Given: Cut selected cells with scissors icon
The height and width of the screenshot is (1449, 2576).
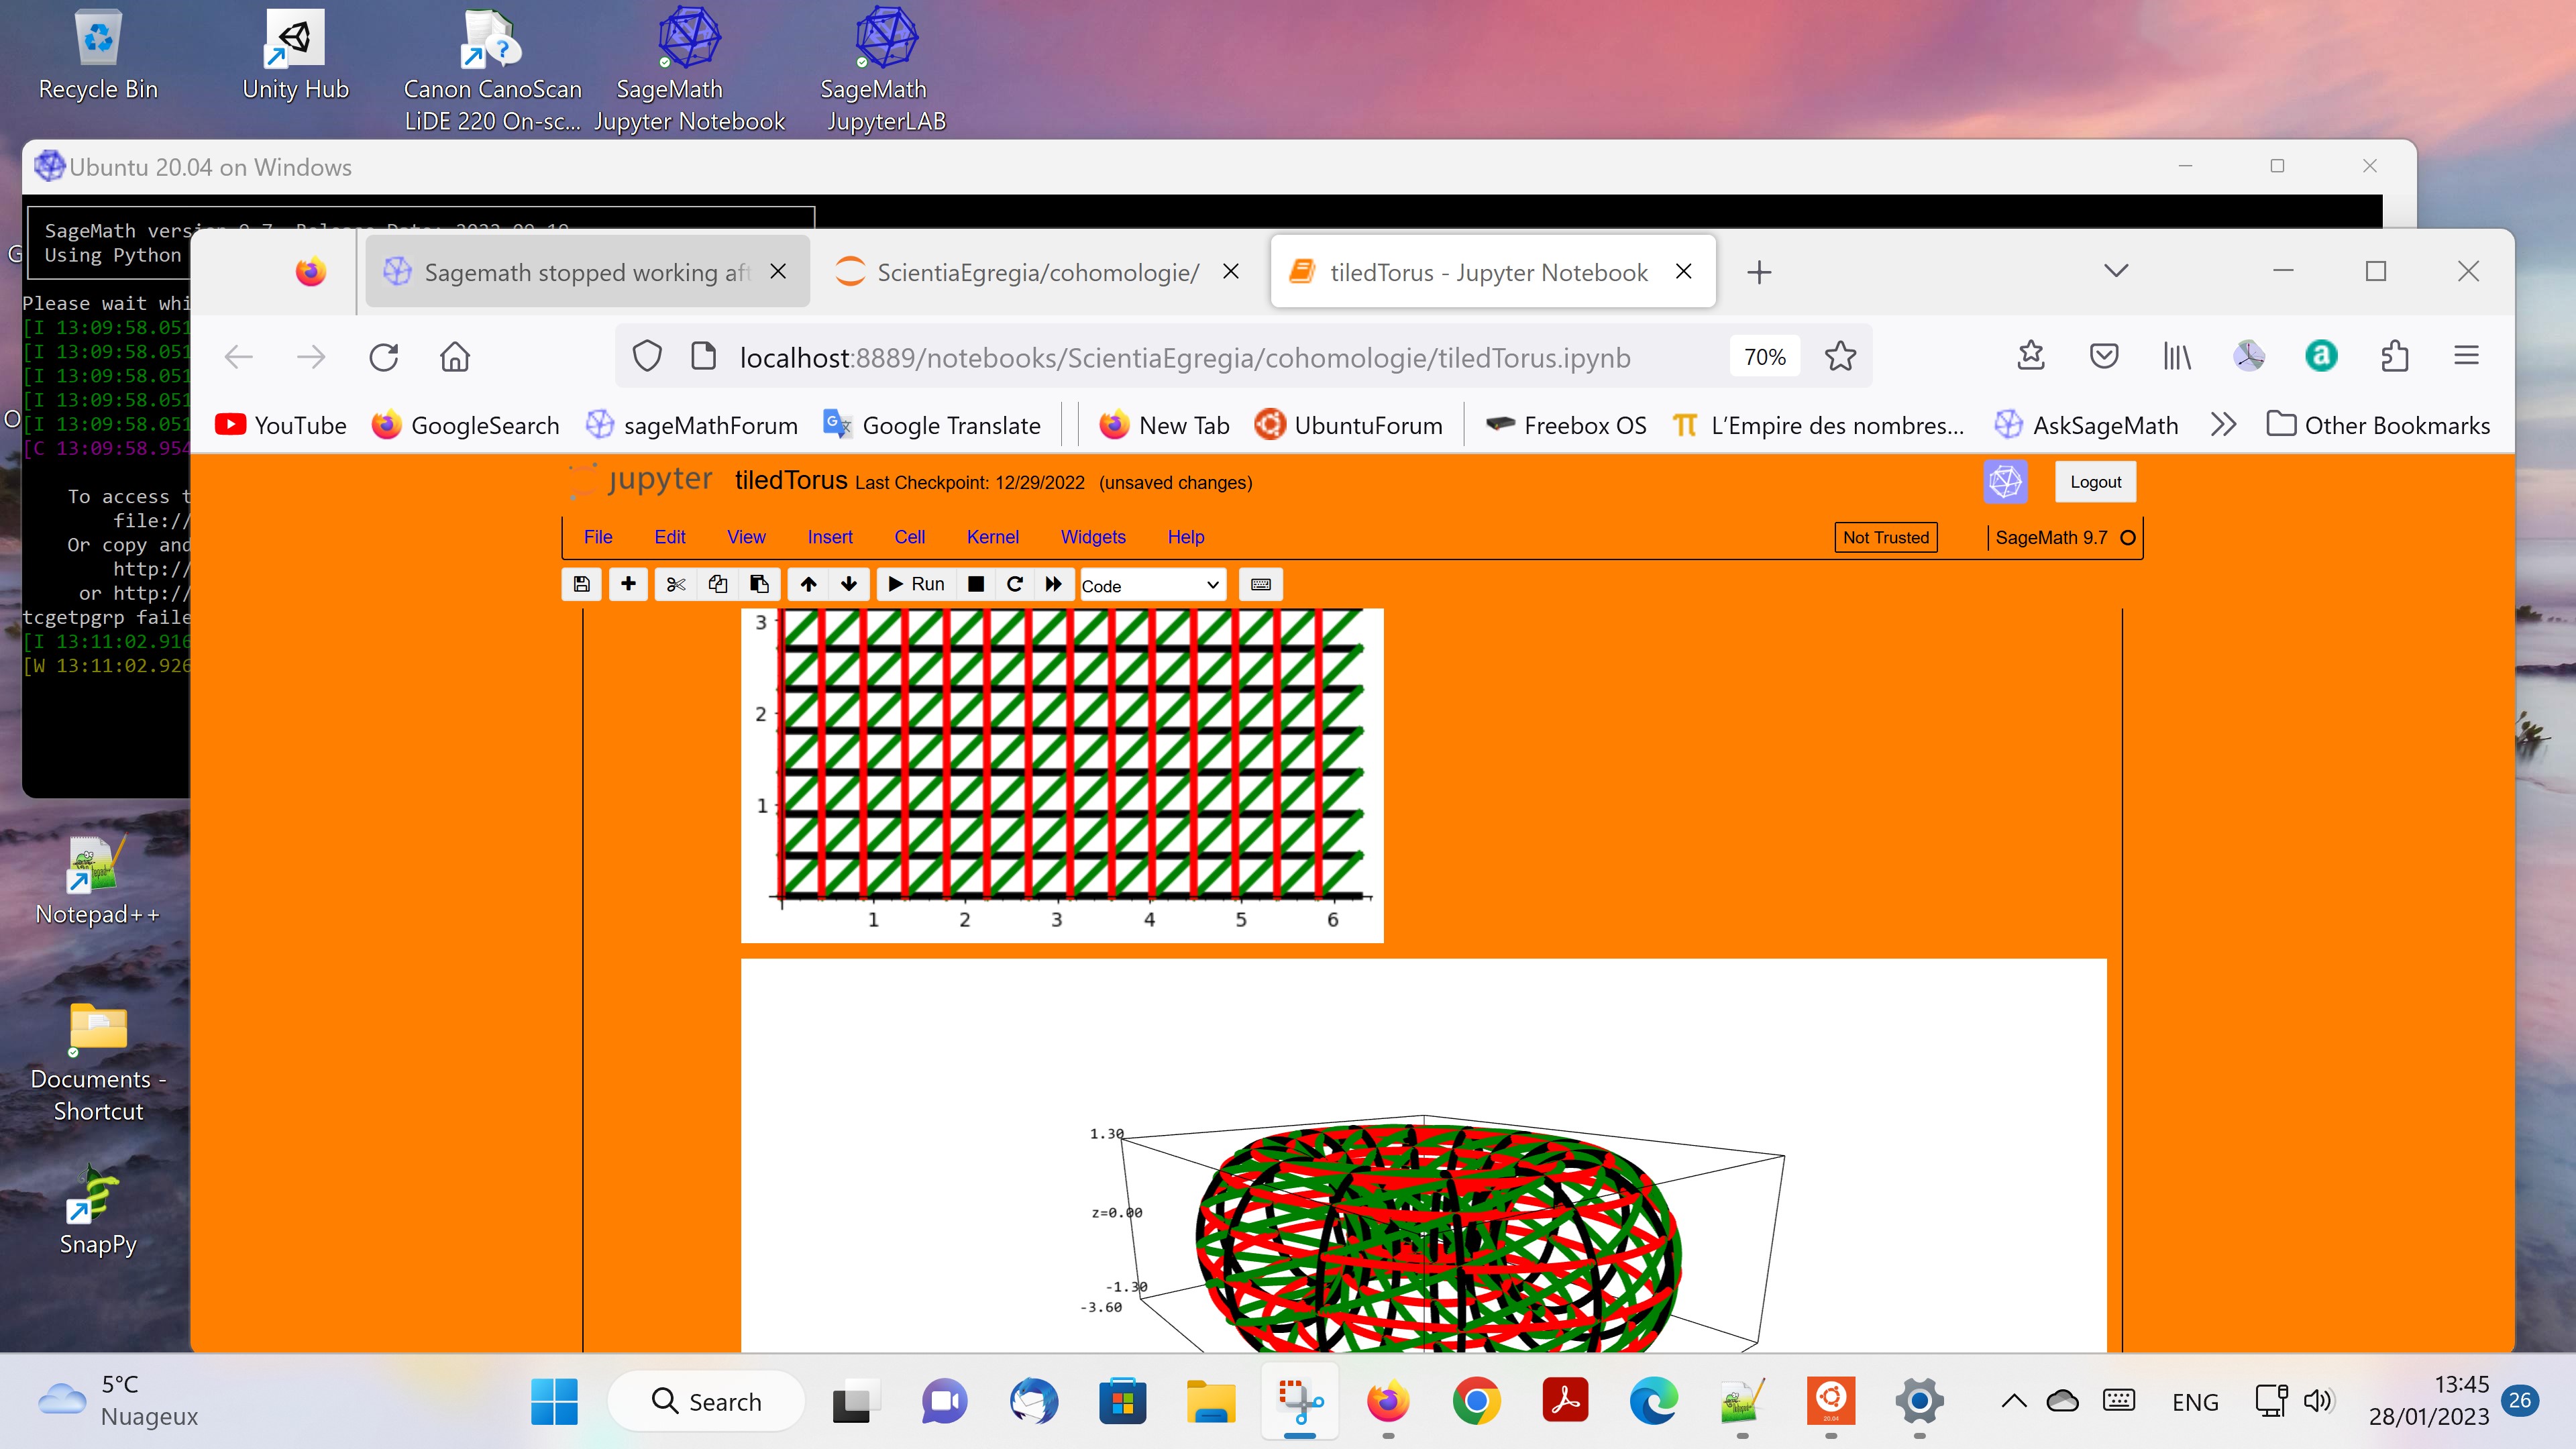Looking at the screenshot, I should coord(676,584).
